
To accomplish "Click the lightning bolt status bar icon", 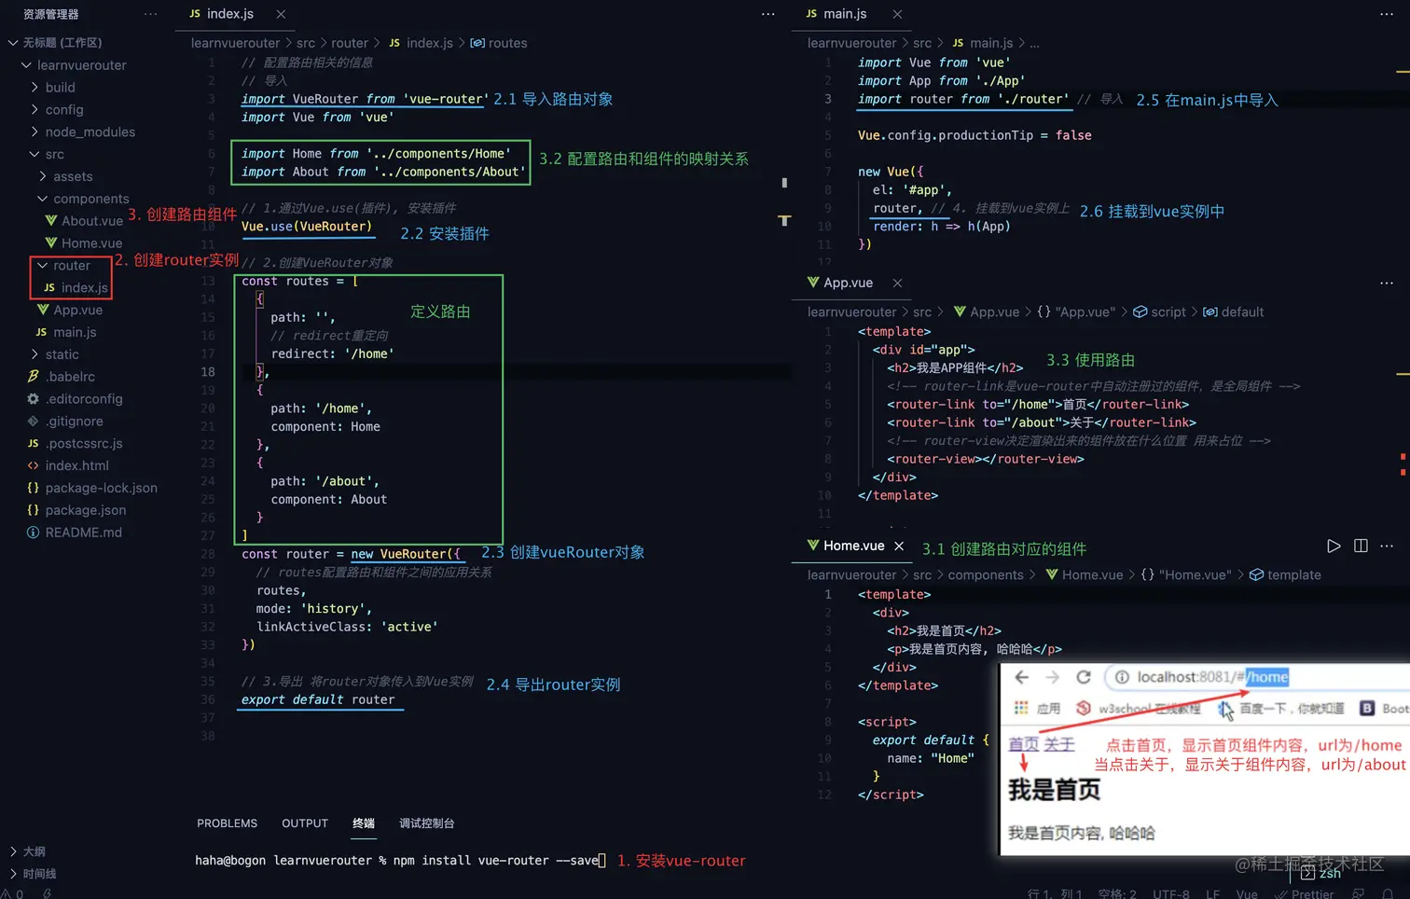I will point(47,893).
